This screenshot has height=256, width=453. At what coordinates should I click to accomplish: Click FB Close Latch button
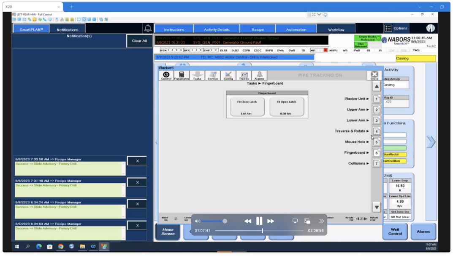coord(247,107)
